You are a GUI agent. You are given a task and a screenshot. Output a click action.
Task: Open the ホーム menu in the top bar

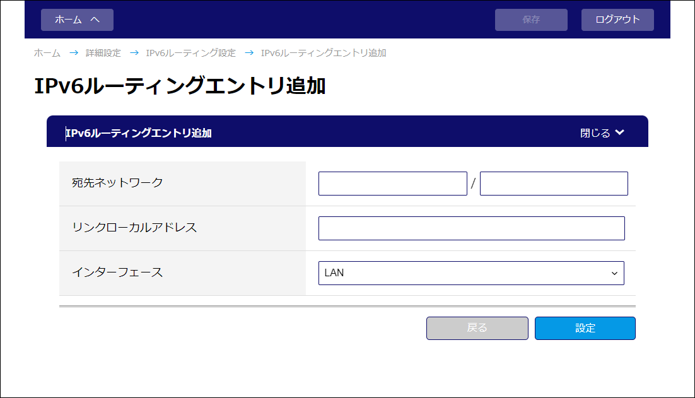pos(77,20)
